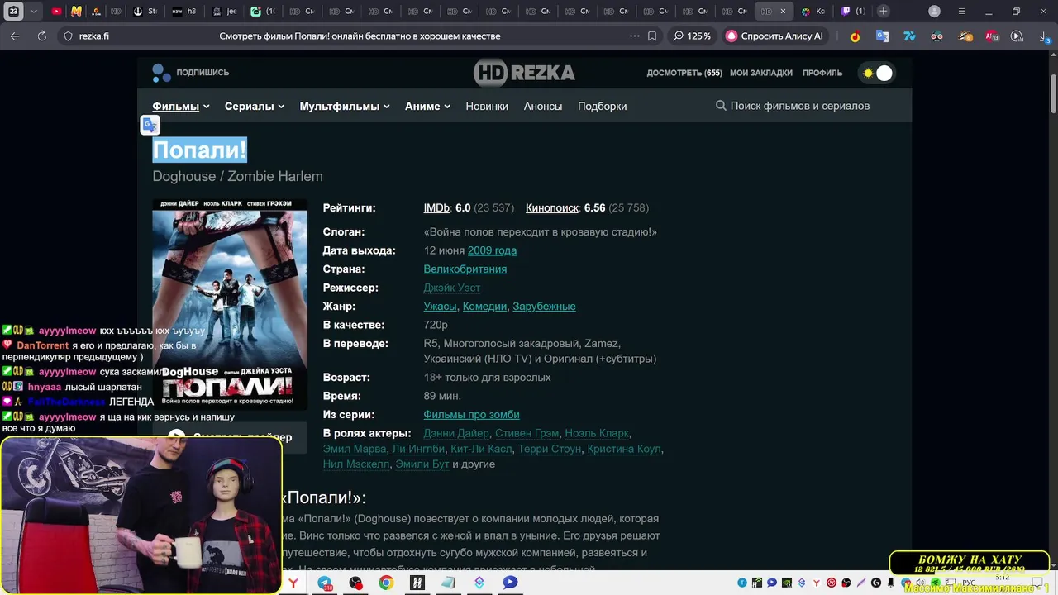Open browser downloads arrow icon
This screenshot has width=1058, height=595.
pos(1044,36)
